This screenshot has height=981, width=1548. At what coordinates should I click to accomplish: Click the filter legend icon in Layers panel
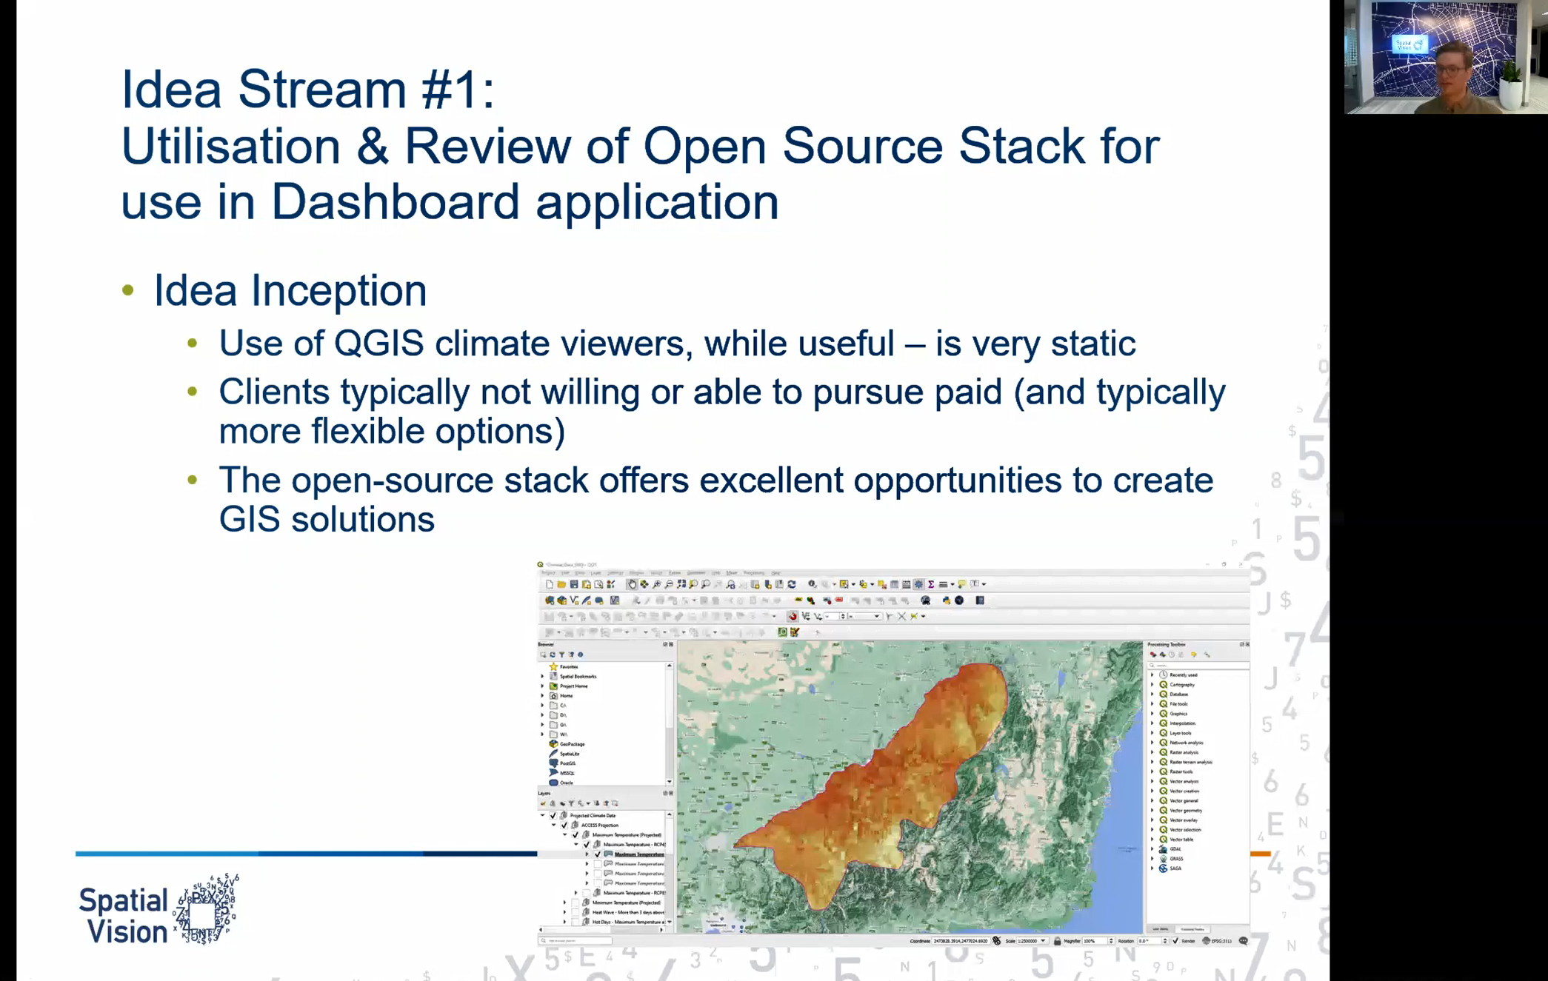pyautogui.click(x=571, y=803)
